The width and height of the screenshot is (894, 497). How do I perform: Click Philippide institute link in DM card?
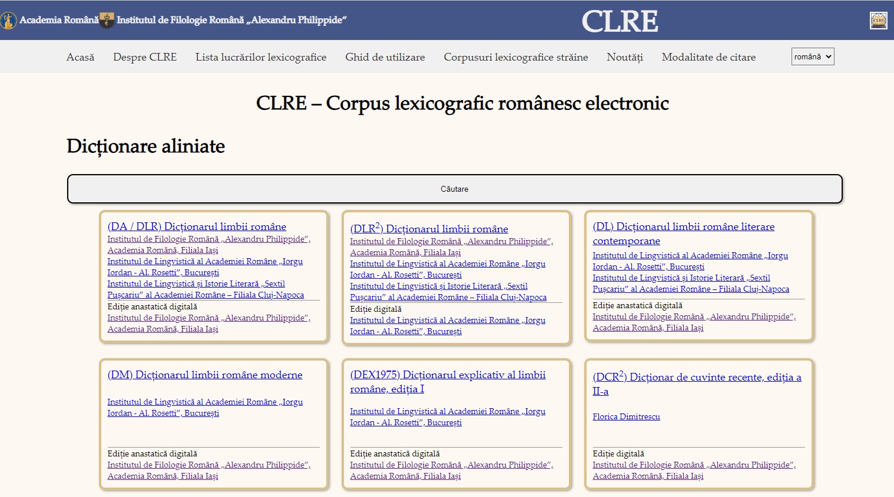coord(208,471)
